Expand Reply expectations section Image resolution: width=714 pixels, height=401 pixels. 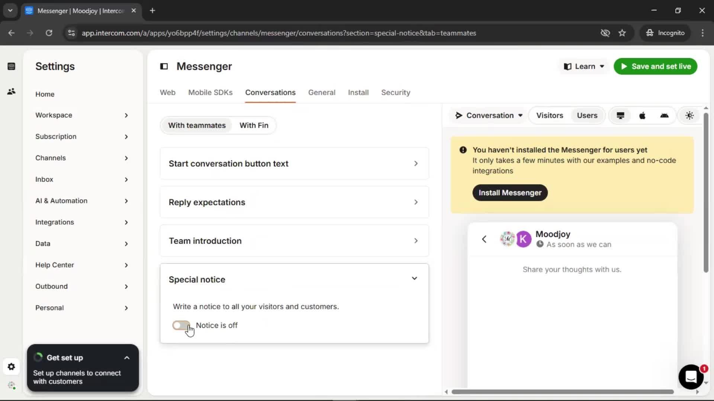[294, 202]
